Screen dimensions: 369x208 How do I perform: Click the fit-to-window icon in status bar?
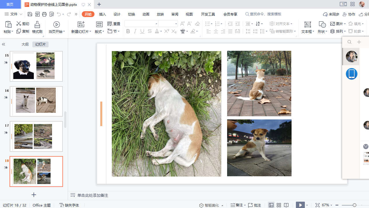coord(318,205)
